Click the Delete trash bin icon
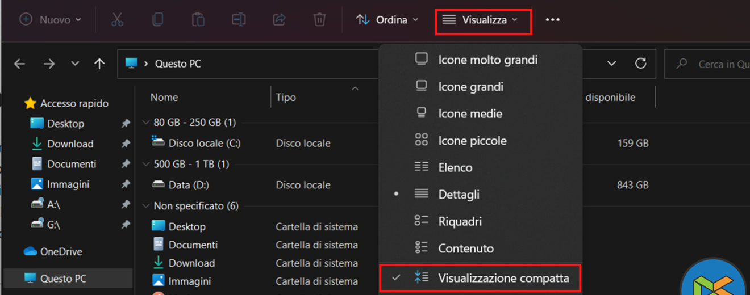The height and width of the screenshot is (295, 750). 319,20
